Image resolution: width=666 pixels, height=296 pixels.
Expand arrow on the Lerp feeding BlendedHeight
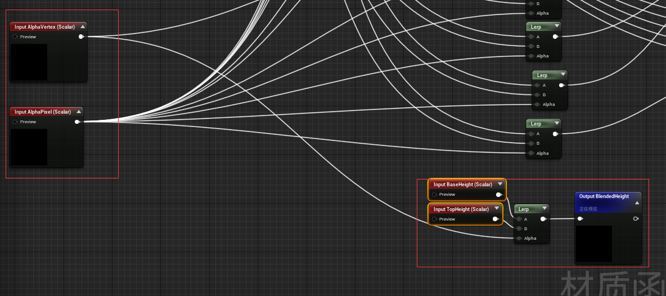tap(544, 209)
